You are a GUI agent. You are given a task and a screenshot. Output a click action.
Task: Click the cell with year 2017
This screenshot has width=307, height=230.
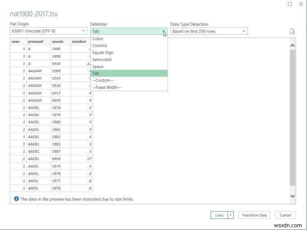click(60, 93)
